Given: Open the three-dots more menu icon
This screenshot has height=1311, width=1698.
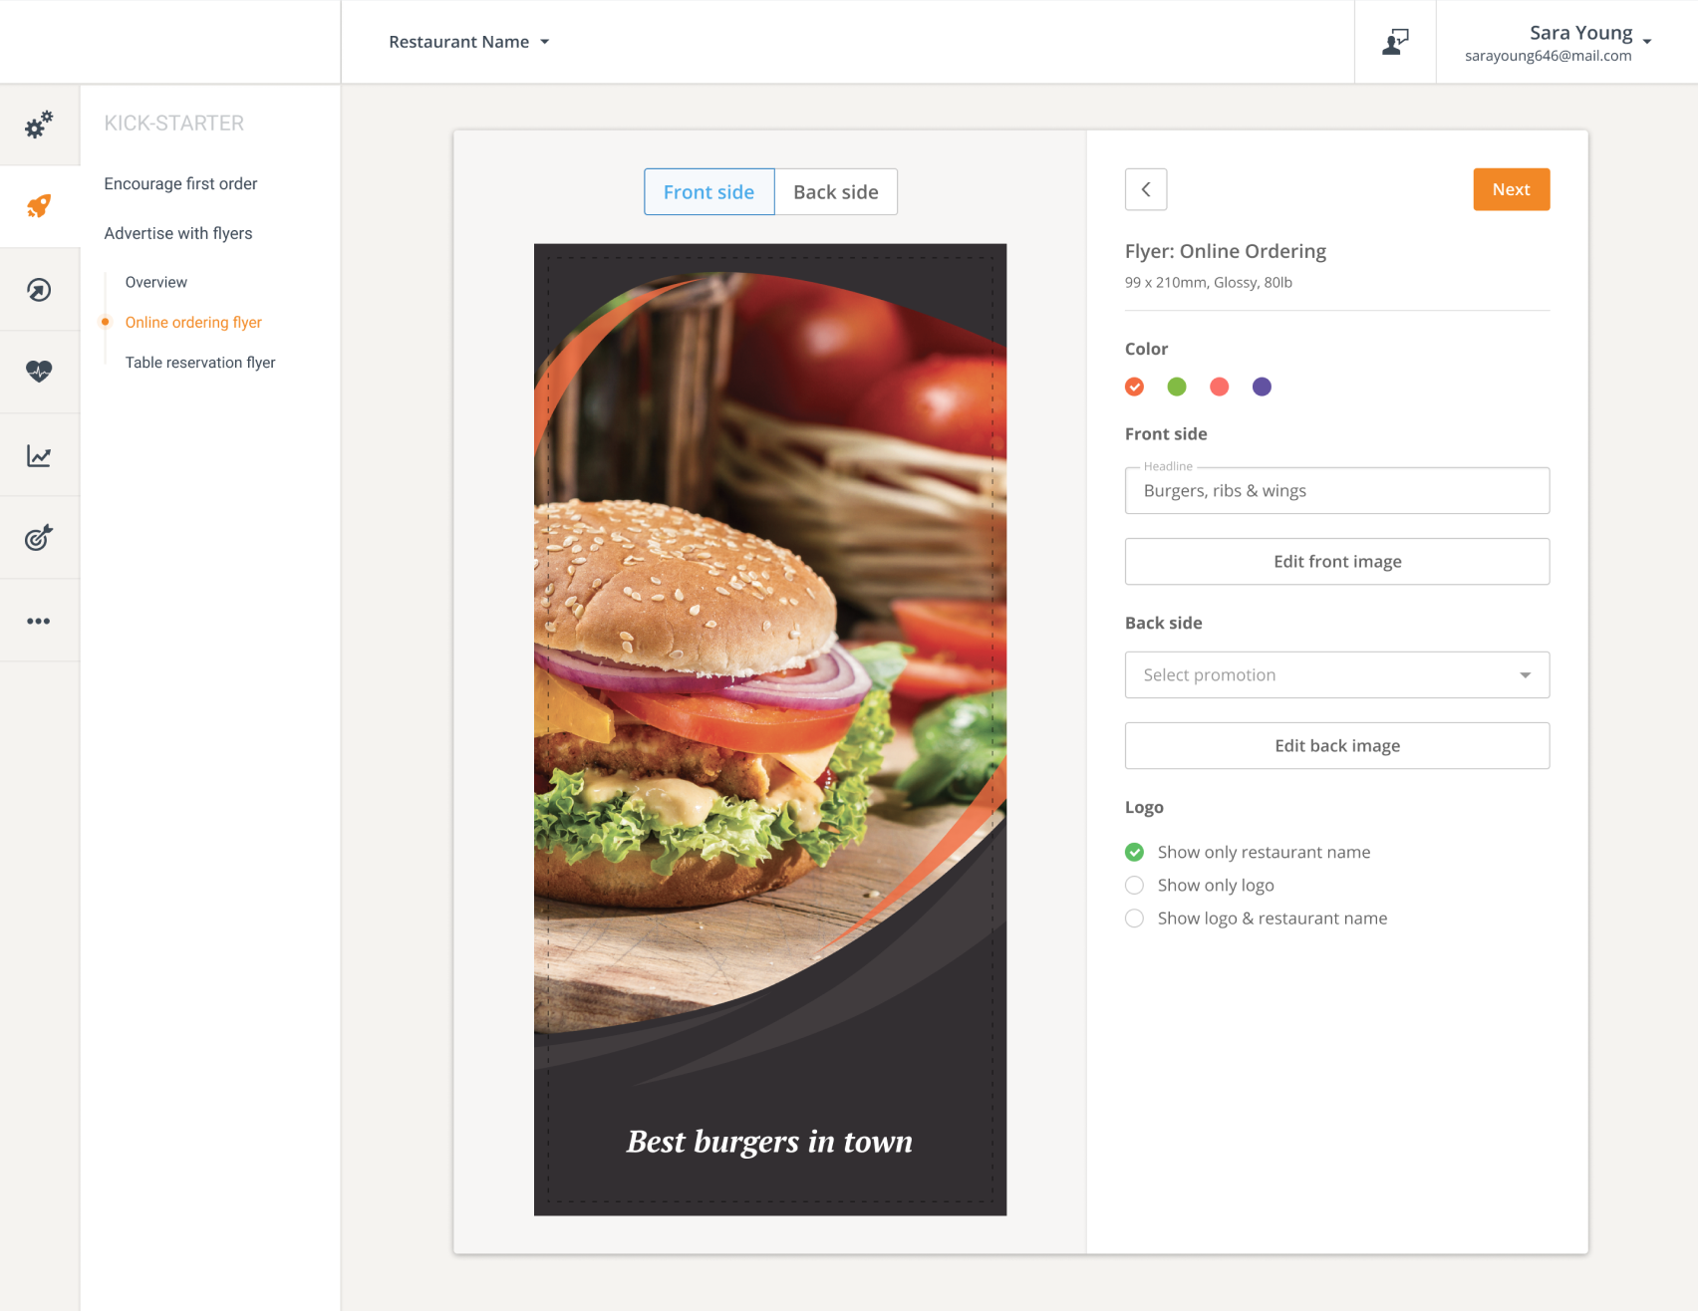Looking at the screenshot, I should coord(39,621).
